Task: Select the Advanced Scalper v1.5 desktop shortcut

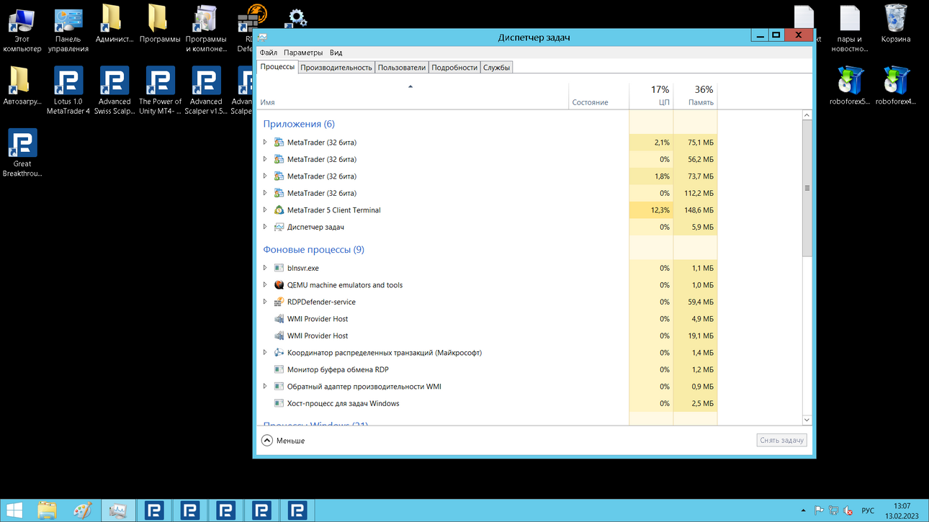Action: [206, 91]
